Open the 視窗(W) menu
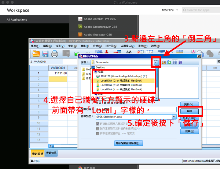This screenshot has height=169, width=220. click(143, 46)
